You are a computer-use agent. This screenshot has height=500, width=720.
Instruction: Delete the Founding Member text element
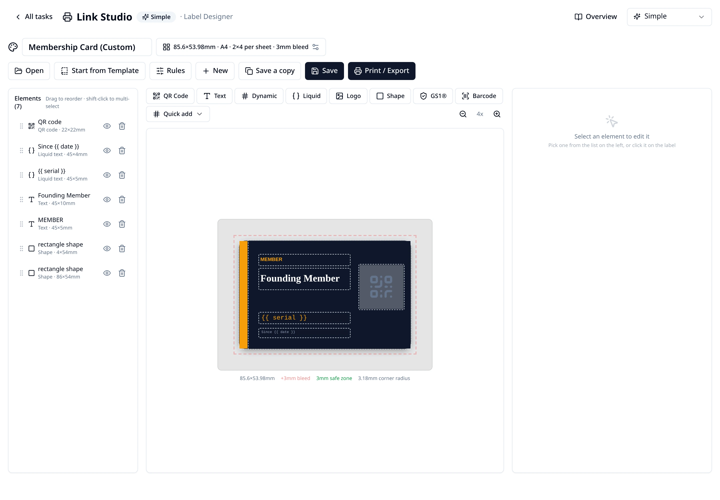tap(122, 199)
